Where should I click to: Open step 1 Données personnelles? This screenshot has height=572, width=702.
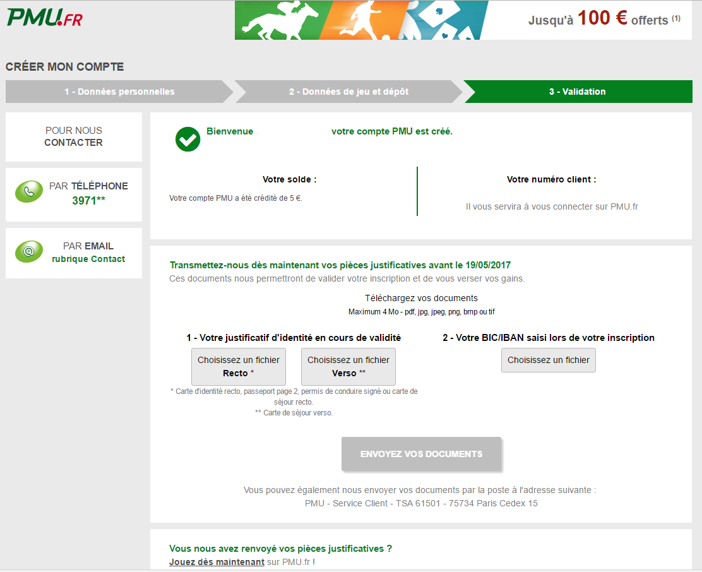(x=119, y=92)
